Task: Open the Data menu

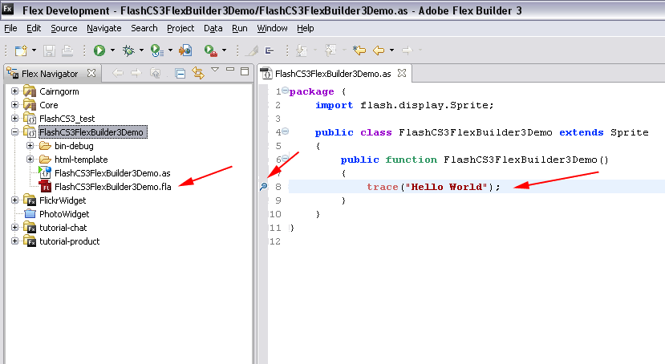Action: coord(213,28)
